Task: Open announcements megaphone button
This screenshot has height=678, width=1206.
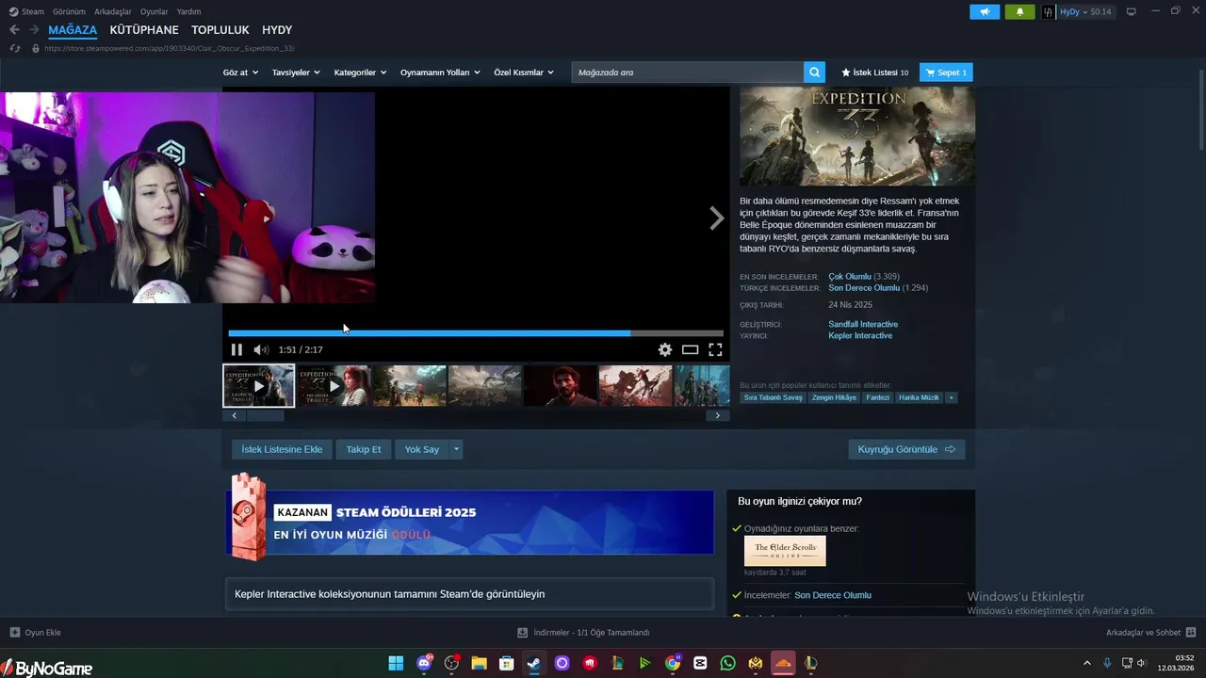Action: tap(985, 11)
